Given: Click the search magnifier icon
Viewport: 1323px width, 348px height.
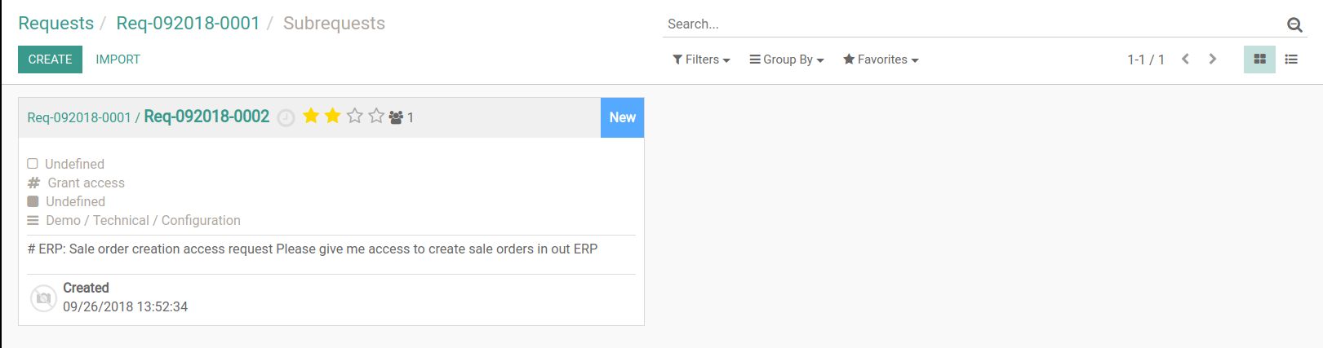Looking at the screenshot, I should [x=1294, y=24].
